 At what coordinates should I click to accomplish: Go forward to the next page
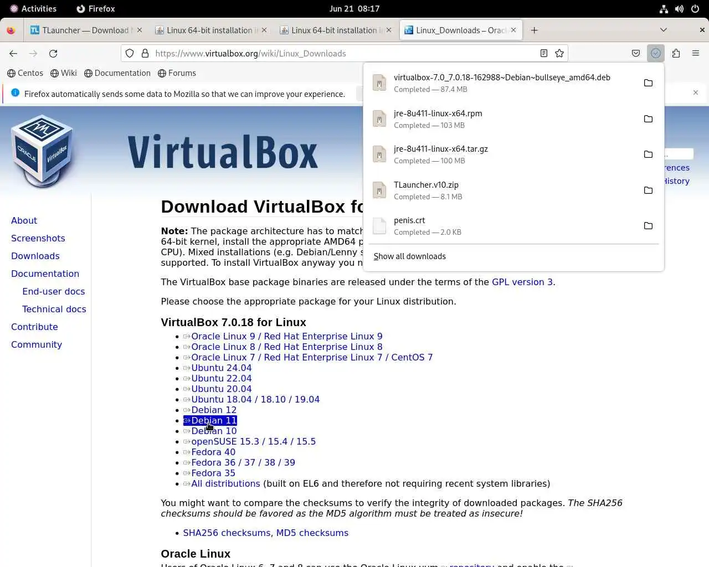tap(33, 53)
